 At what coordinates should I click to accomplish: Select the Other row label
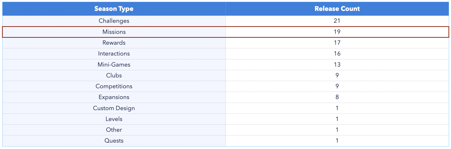[x=114, y=130]
